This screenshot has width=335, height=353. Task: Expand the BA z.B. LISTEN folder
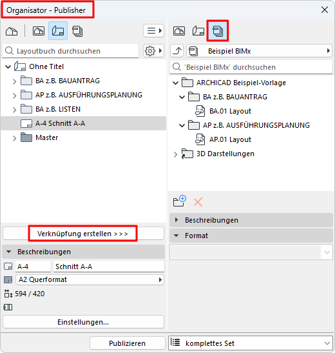pyautogui.click(x=15, y=110)
